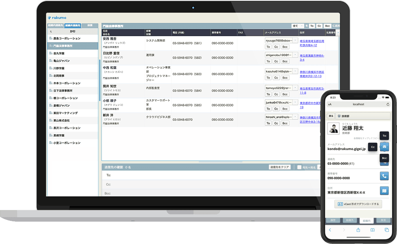
Task: Expand ryuugo760 email address dropdown
Action: pos(295,40)
